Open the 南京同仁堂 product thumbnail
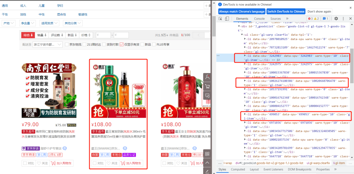 pyautogui.click(x=49, y=90)
